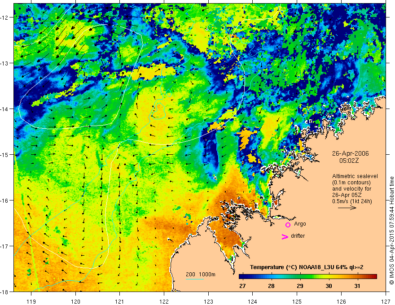Click the longitude axis label 123
395x305 pixels.
tap(208, 301)
